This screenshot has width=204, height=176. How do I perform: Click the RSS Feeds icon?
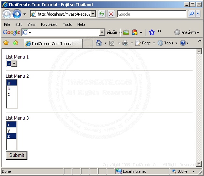point(112,43)
